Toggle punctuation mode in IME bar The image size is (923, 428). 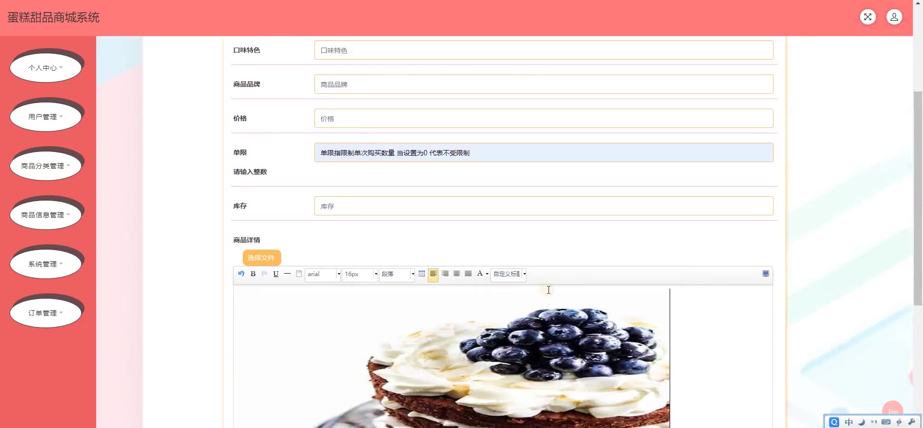pos(874,422)
